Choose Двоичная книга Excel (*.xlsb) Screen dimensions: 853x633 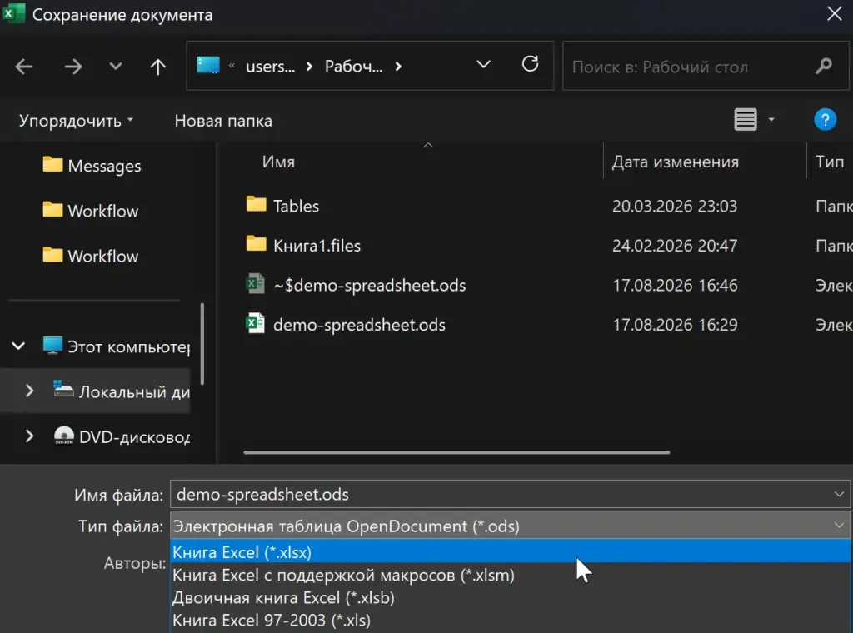pos(511,598)
